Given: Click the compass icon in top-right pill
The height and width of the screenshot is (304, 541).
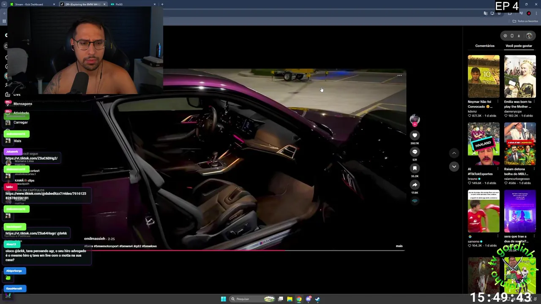Looking at the screenshot, I should pos(505,36).
